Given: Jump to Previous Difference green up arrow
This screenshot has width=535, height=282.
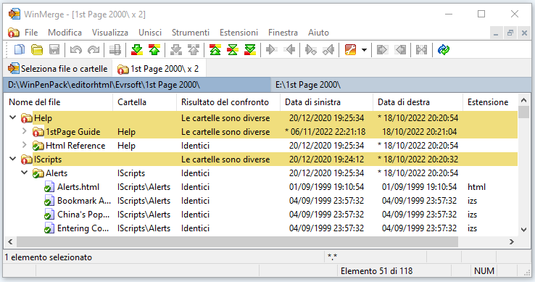Looking at the screenshot, I should click(x=154, y=50).
